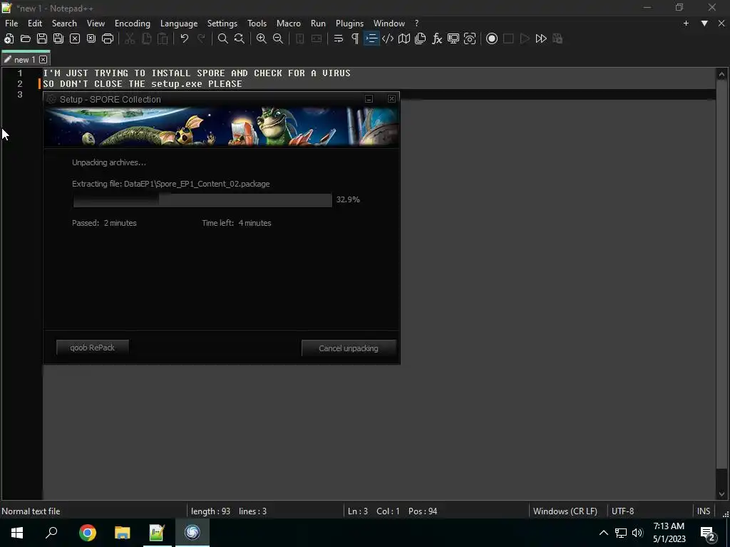Image resolution: width=730 pixels, height=547 pixels.
Task: Zoom in using the plus magnifier icon
Action: [262, 38]
